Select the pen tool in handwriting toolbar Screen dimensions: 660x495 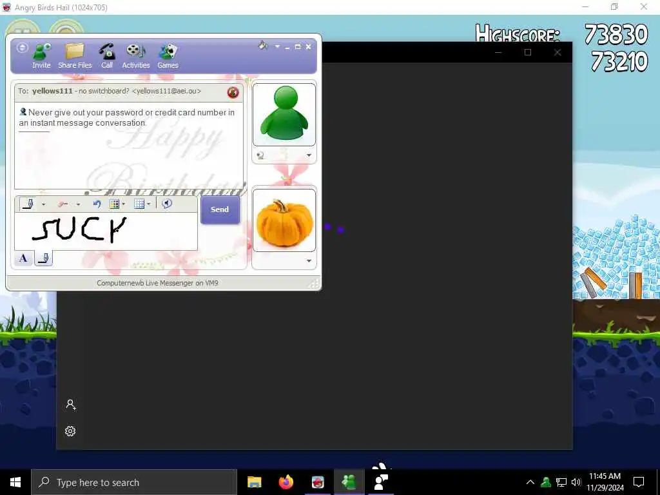[28, 204]
